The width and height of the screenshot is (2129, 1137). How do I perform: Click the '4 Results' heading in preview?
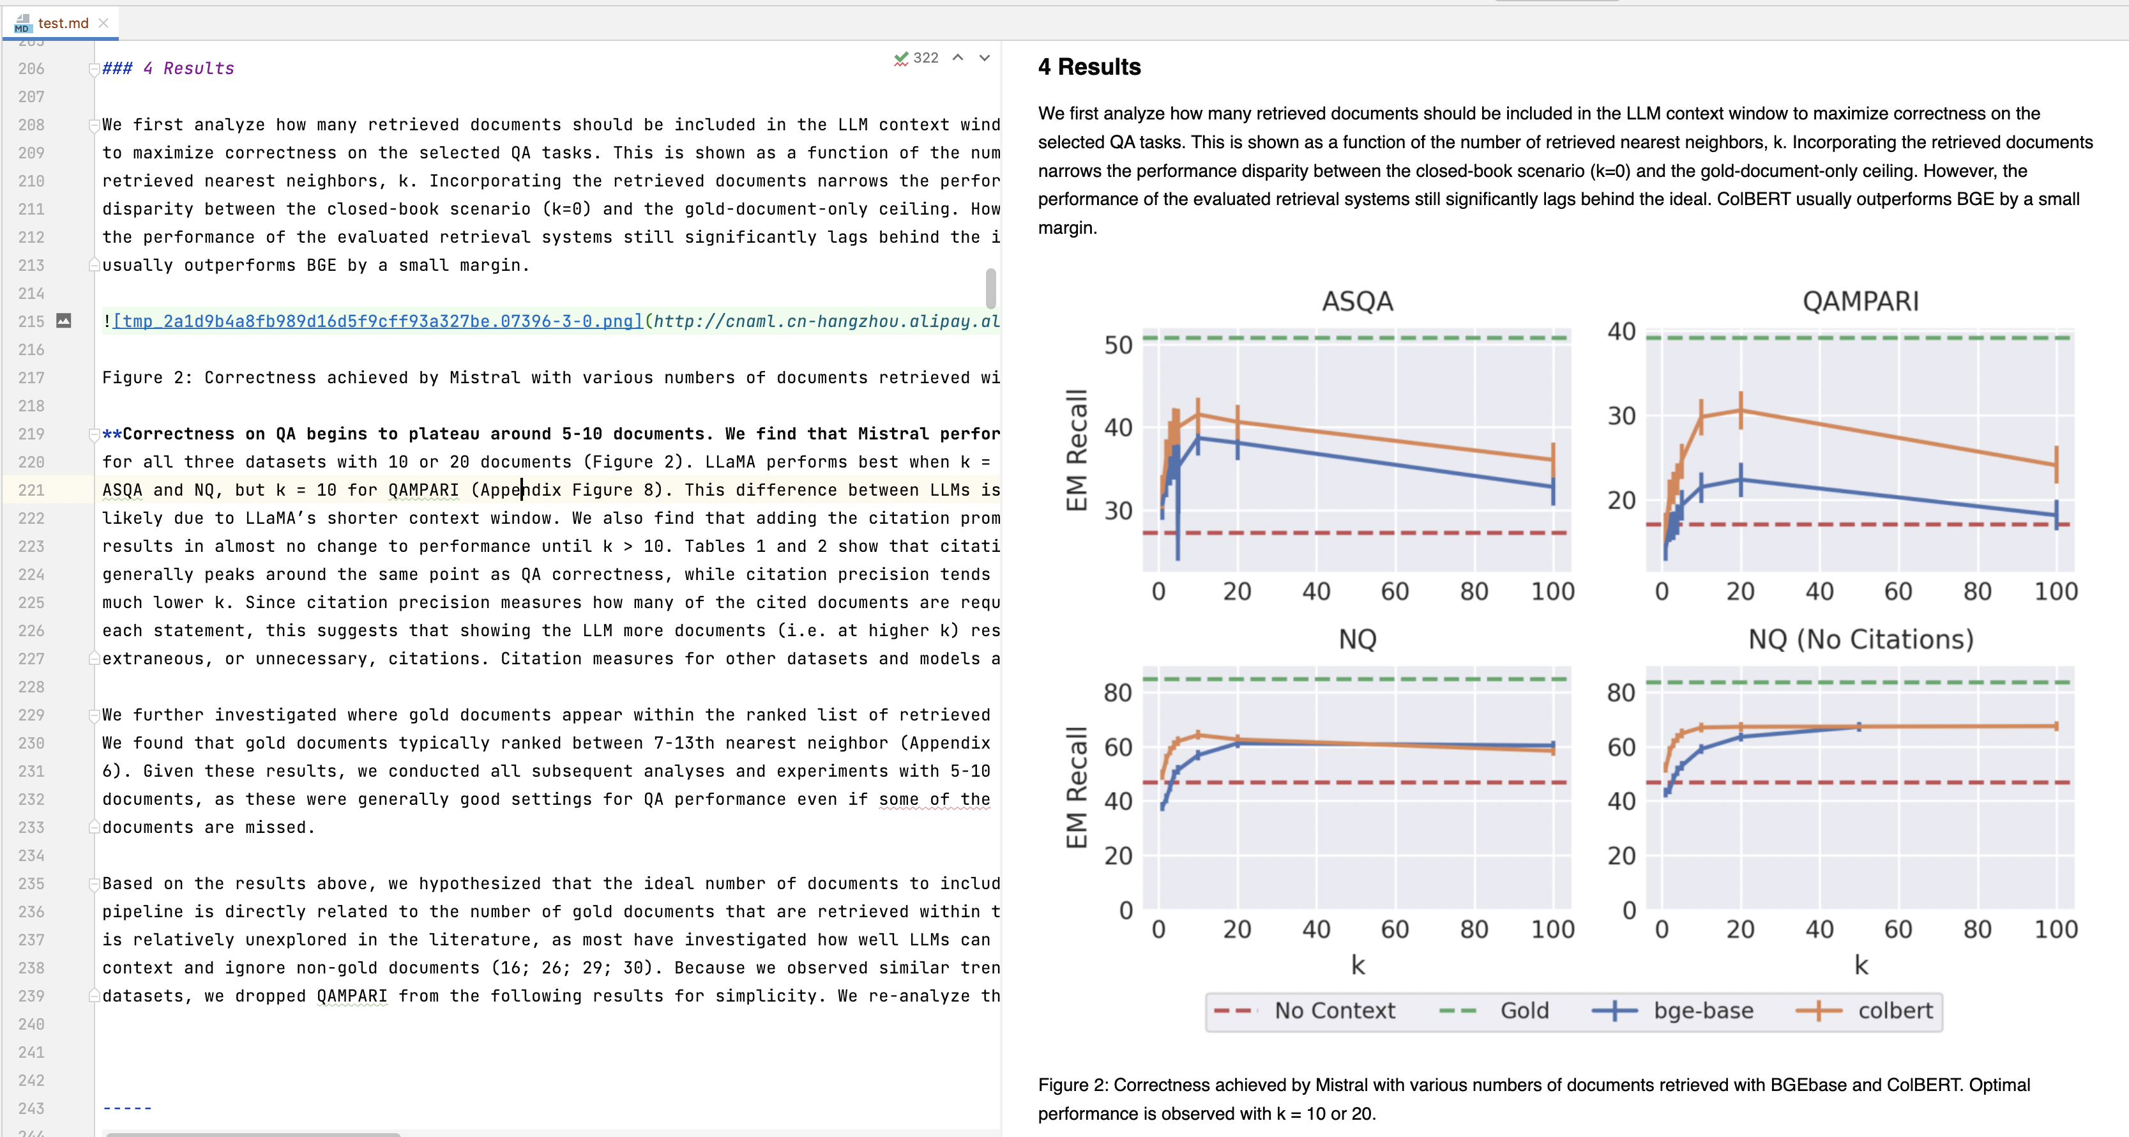(1089, 67)
